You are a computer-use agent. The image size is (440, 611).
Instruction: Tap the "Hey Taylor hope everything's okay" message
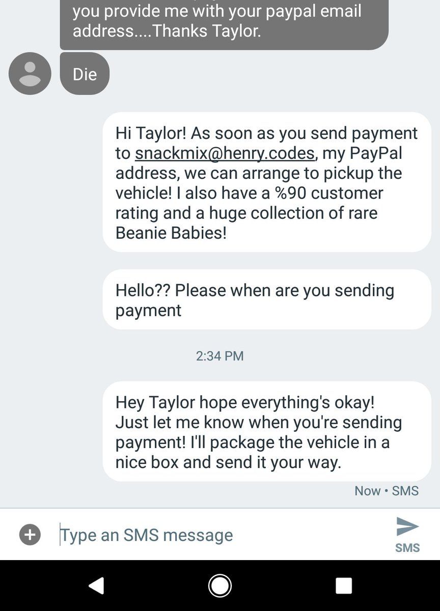[x=267, y=432]
